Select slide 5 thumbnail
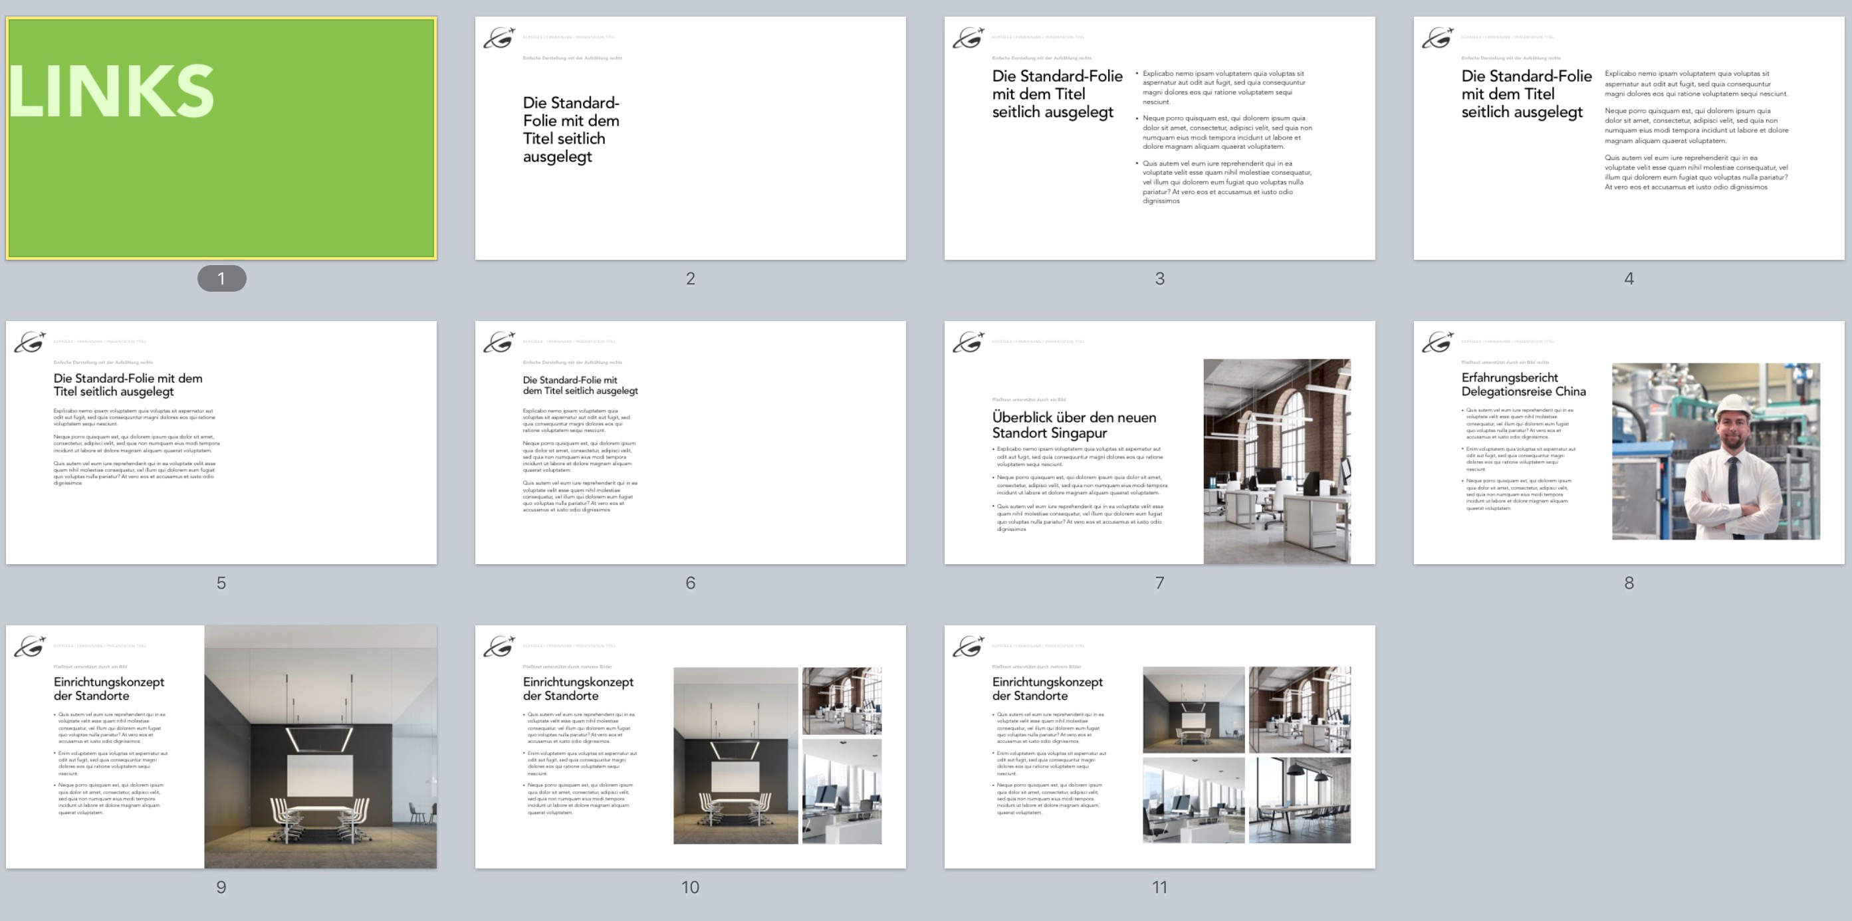This screenshot has height=921, width=1852. click(221, 442)
